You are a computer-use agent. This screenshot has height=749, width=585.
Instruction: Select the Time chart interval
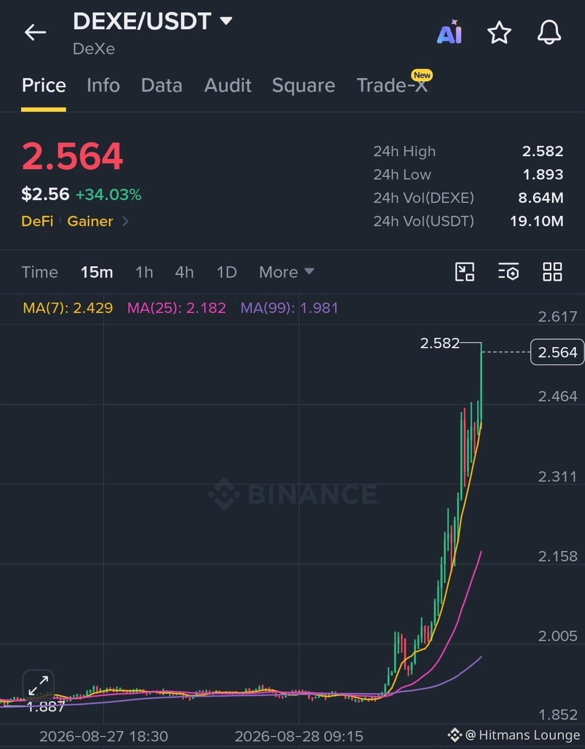[40, 272]
